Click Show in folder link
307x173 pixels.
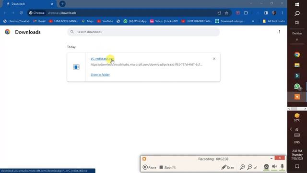pos(100,74)
